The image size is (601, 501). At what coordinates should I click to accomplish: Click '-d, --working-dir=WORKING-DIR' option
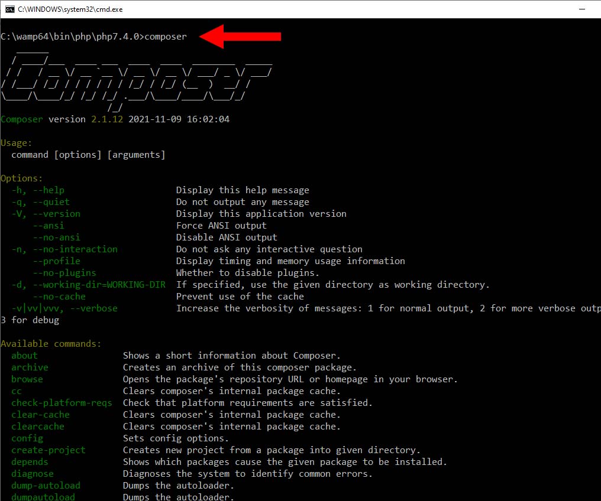click(89, 285)
